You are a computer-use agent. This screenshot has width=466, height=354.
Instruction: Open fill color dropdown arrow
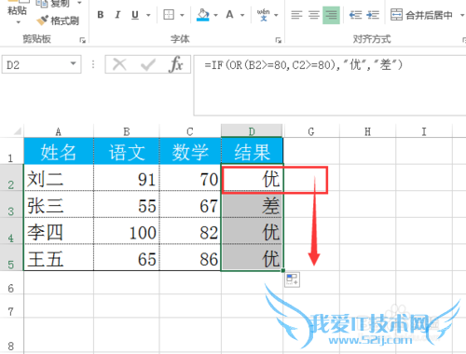tap(215, 15)
